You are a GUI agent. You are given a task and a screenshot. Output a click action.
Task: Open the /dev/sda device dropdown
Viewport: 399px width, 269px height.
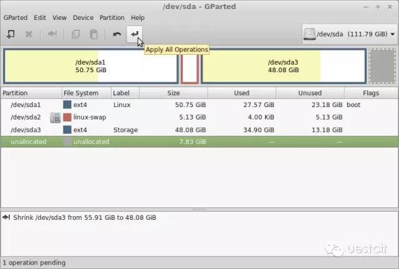click(349, 34)
